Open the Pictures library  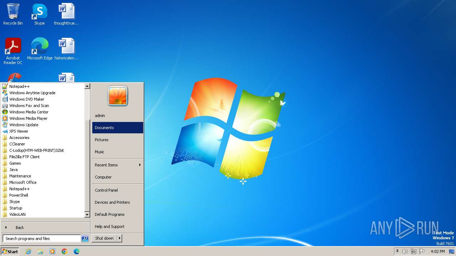[x=118, y=140]
